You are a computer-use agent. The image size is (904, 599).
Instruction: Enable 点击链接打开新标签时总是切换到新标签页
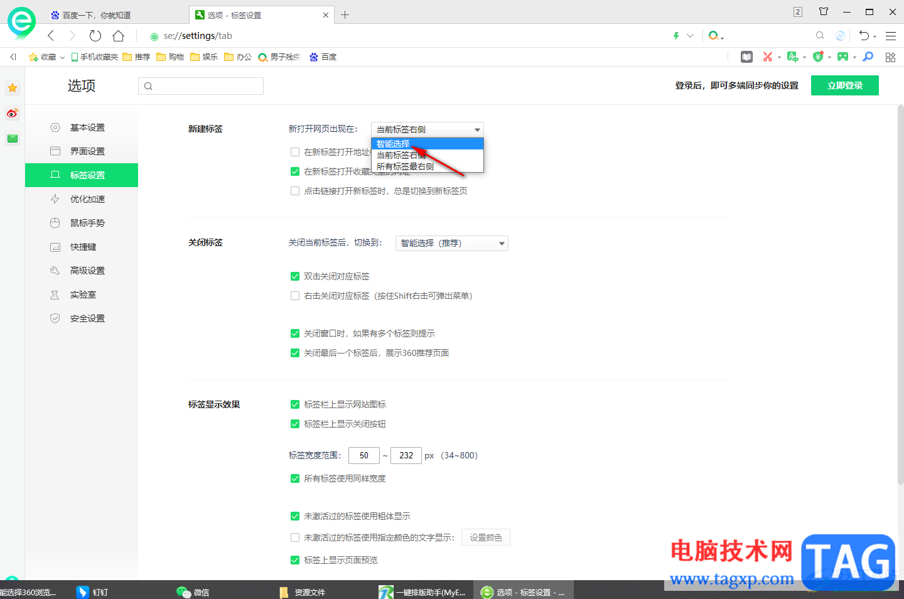click(295, 191)
